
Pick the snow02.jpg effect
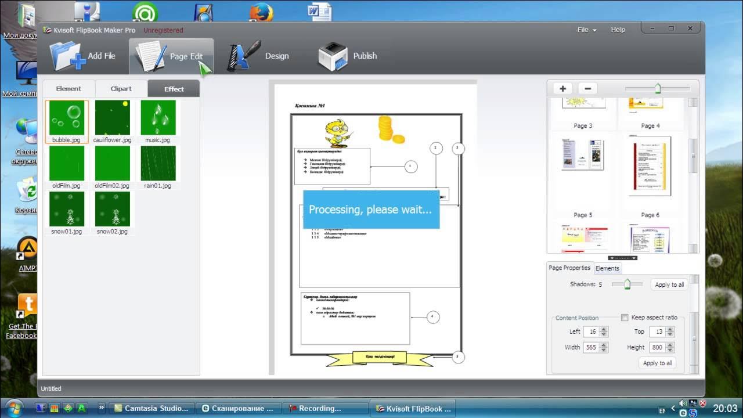(113, 213)
